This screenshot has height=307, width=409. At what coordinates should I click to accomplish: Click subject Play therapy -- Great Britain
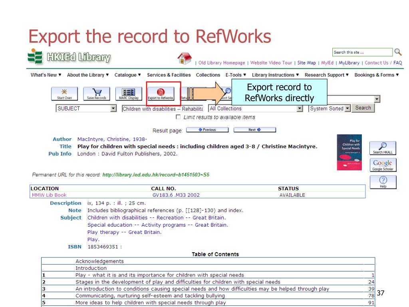pyautogui.click(x=125, y=232)
